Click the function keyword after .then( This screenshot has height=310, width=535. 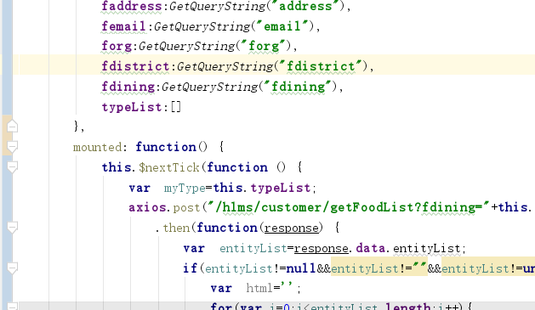[x=227, y=228]
